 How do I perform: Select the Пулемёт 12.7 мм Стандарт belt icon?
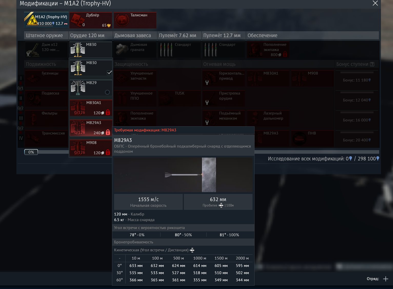coord(210,49)
